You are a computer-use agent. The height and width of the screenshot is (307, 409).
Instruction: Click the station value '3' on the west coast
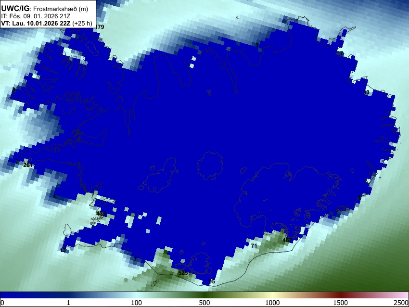point(14,90)
